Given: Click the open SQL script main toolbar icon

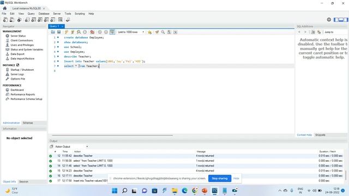Looking at the screenshot, I should click(x=12, y=20).
